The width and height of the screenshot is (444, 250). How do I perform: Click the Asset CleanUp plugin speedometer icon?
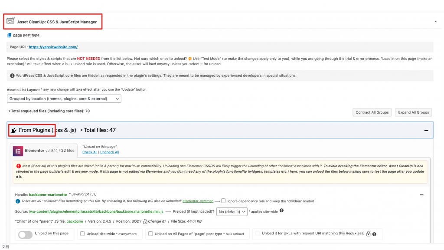pyautogui.click(x=11, y=21)
